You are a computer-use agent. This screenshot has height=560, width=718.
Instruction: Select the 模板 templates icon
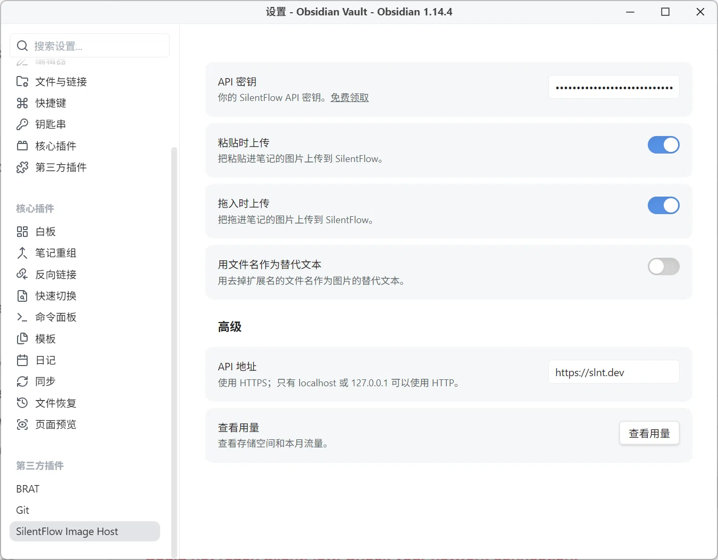[22, 338]
